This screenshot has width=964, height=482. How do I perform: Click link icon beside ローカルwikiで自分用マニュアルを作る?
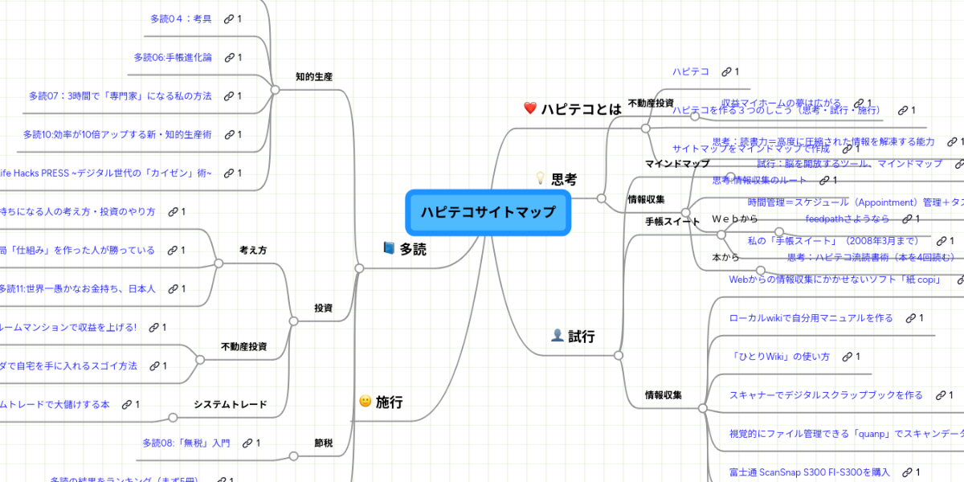pos(909,317)
